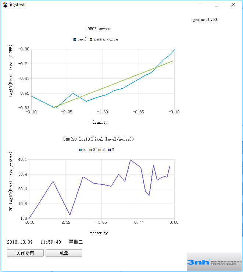Click the 关闭所有 (close all) button
243x272 pixels.
pos(25,253)
